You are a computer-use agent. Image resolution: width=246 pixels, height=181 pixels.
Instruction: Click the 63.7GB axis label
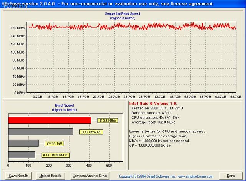(x=221, y=97)
